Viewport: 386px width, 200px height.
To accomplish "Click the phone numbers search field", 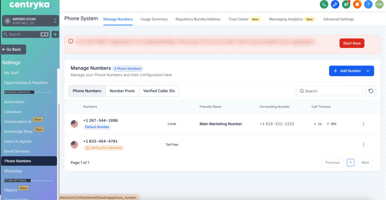I will (x=329, y=91).
